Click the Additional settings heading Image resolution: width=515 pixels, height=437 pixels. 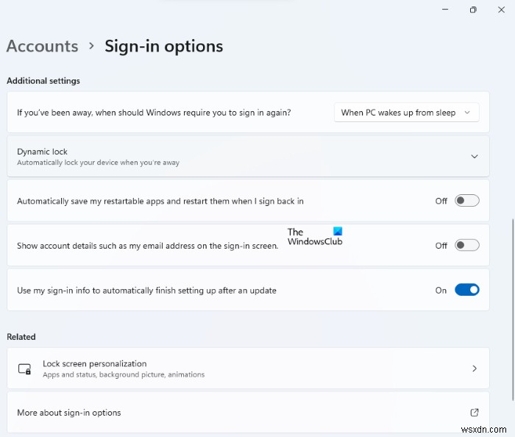click(43, 81)
